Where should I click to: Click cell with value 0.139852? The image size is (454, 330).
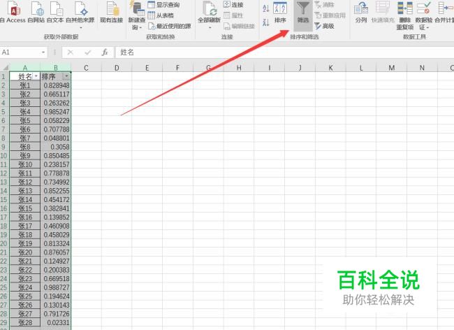click(56, 217)
